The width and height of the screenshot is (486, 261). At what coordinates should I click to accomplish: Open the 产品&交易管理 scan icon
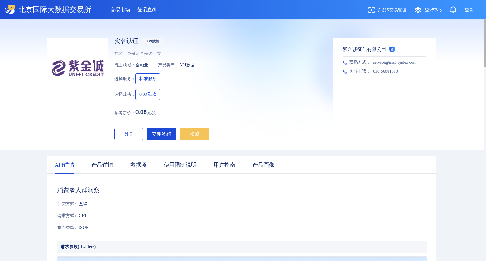[371, 10]
